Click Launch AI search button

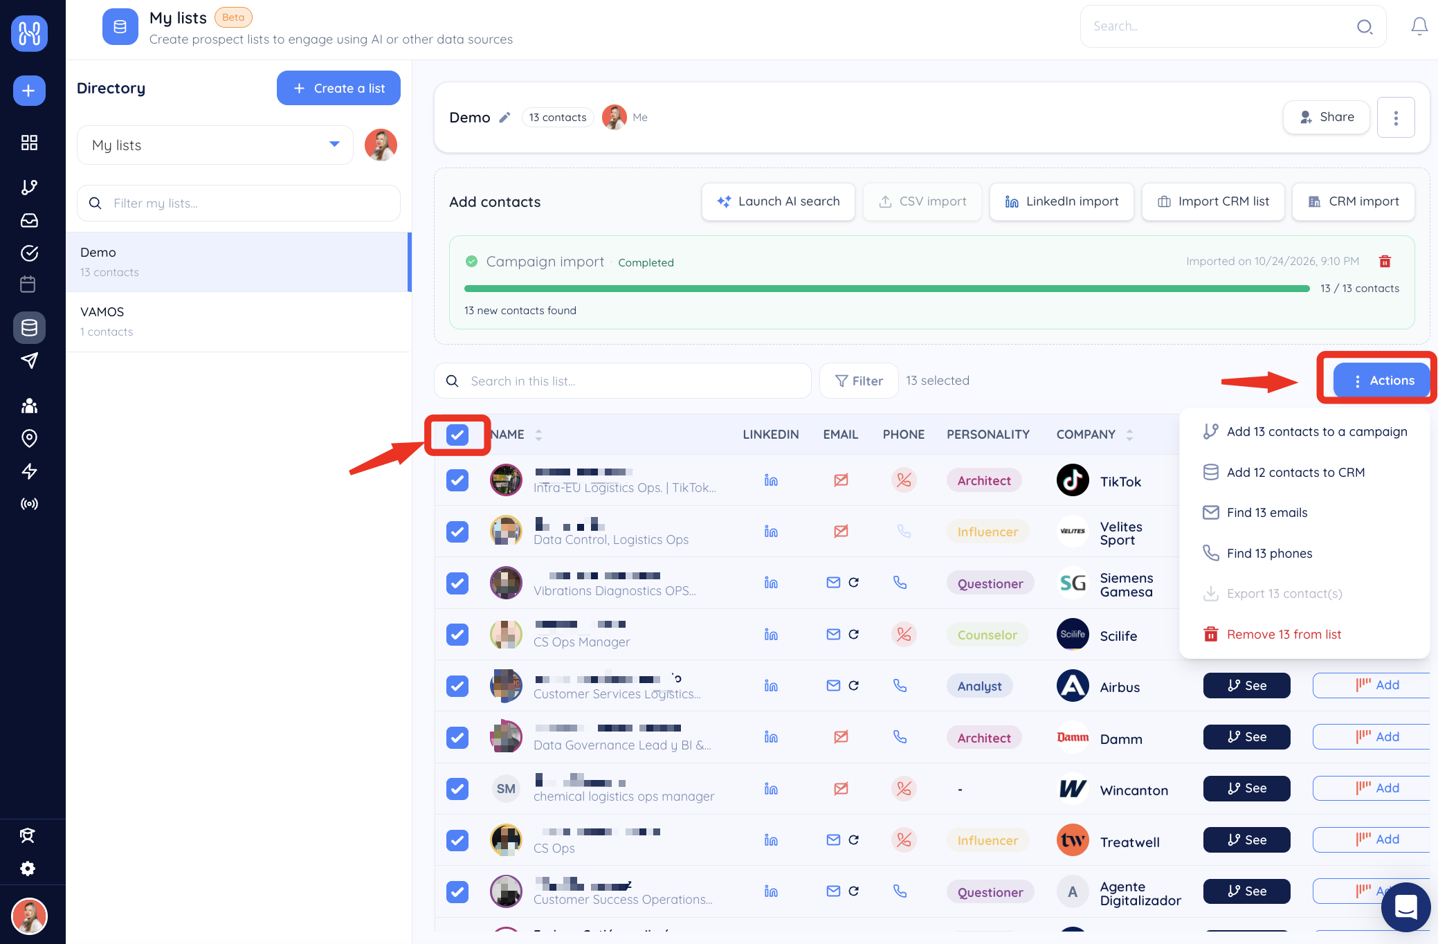[x=778, y=201]
